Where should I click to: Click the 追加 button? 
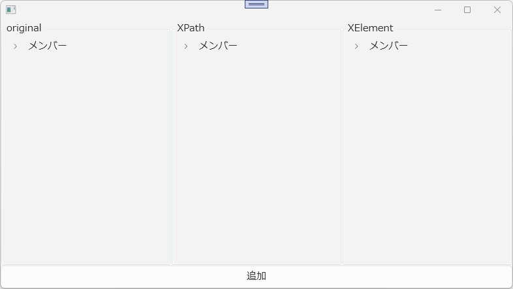click(256, 276)
